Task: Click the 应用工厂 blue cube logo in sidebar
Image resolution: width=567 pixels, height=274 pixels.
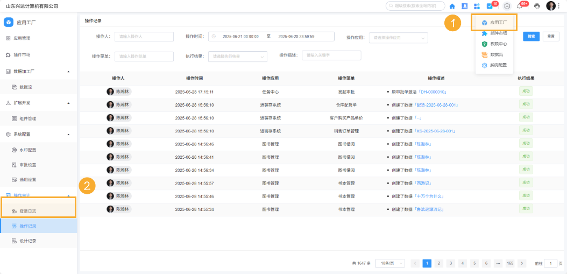Action: click(9, 23)
